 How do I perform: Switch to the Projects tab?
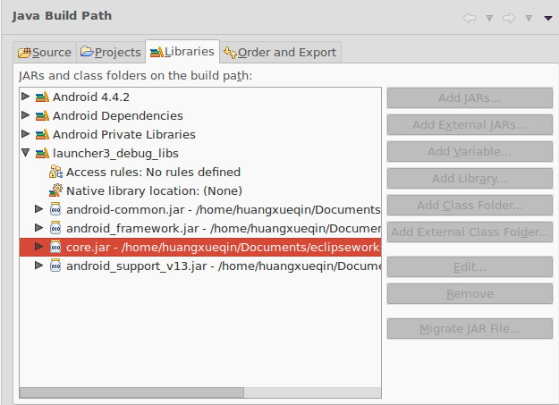111,53
